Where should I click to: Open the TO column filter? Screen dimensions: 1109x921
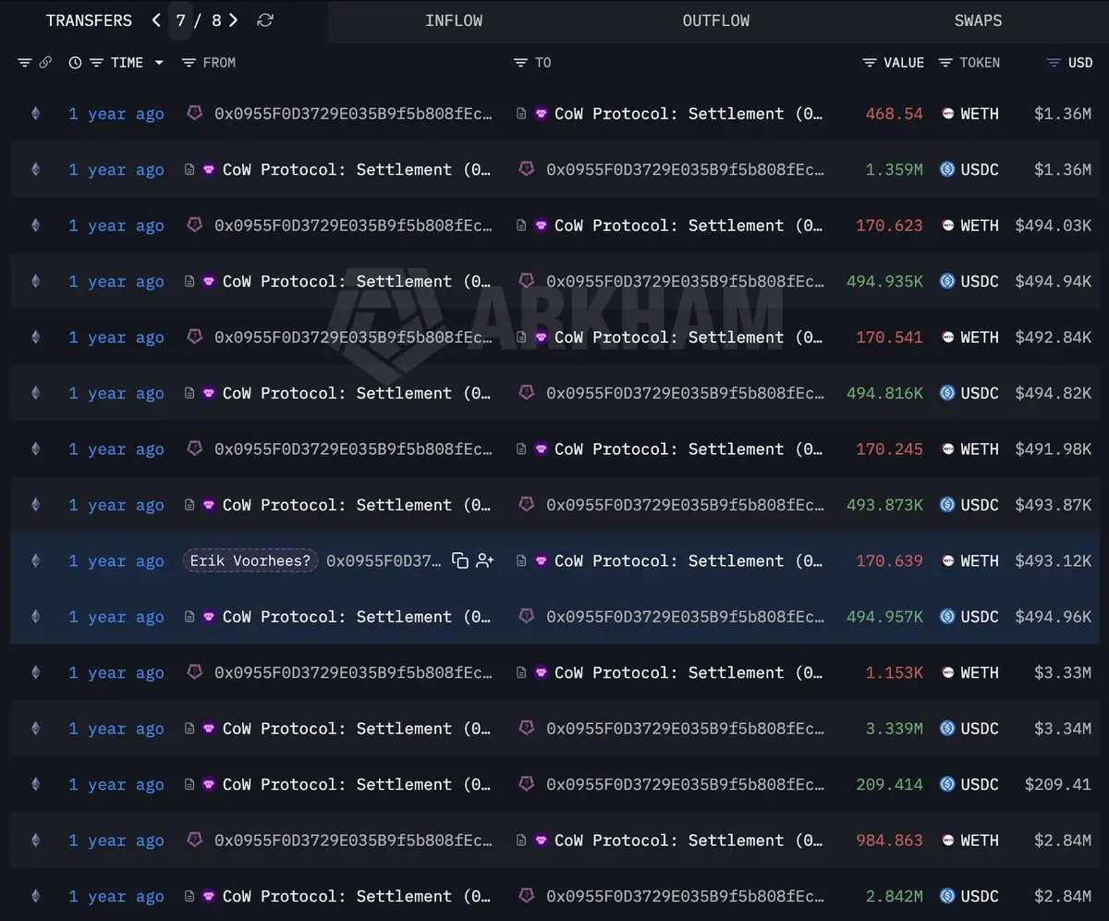click(520, 63)
